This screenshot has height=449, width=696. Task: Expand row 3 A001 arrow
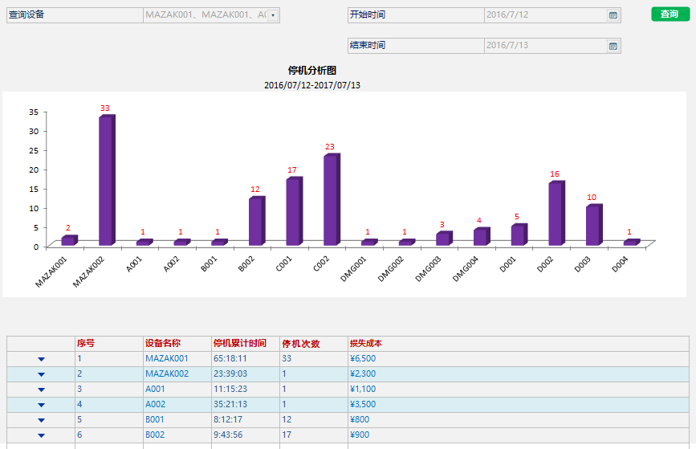click(x=41, y=390)
